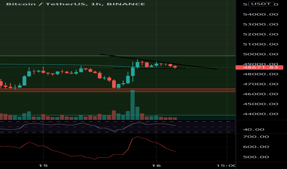Click the 15:00 time axis label
Viewport: 287px width, 169px height.
tap(226, 166)
